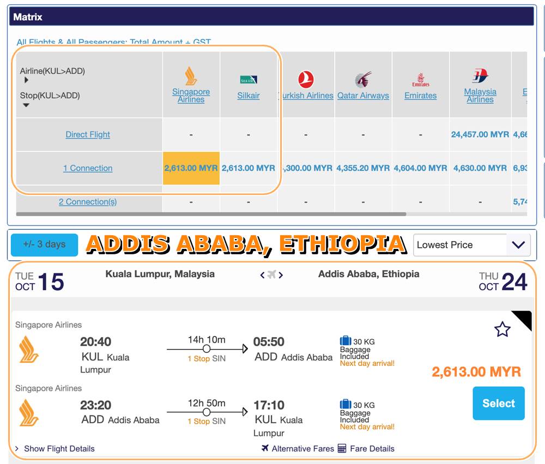
Task: Open Emirates link in matrix
Action: (421, 95)
